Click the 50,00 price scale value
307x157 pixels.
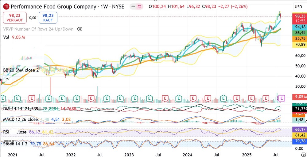(300, 66)
